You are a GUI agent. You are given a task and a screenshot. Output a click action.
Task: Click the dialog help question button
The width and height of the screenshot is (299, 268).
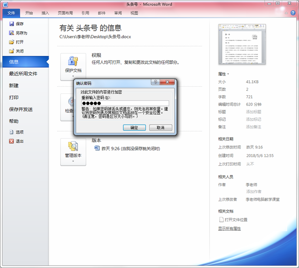(156, 82)
